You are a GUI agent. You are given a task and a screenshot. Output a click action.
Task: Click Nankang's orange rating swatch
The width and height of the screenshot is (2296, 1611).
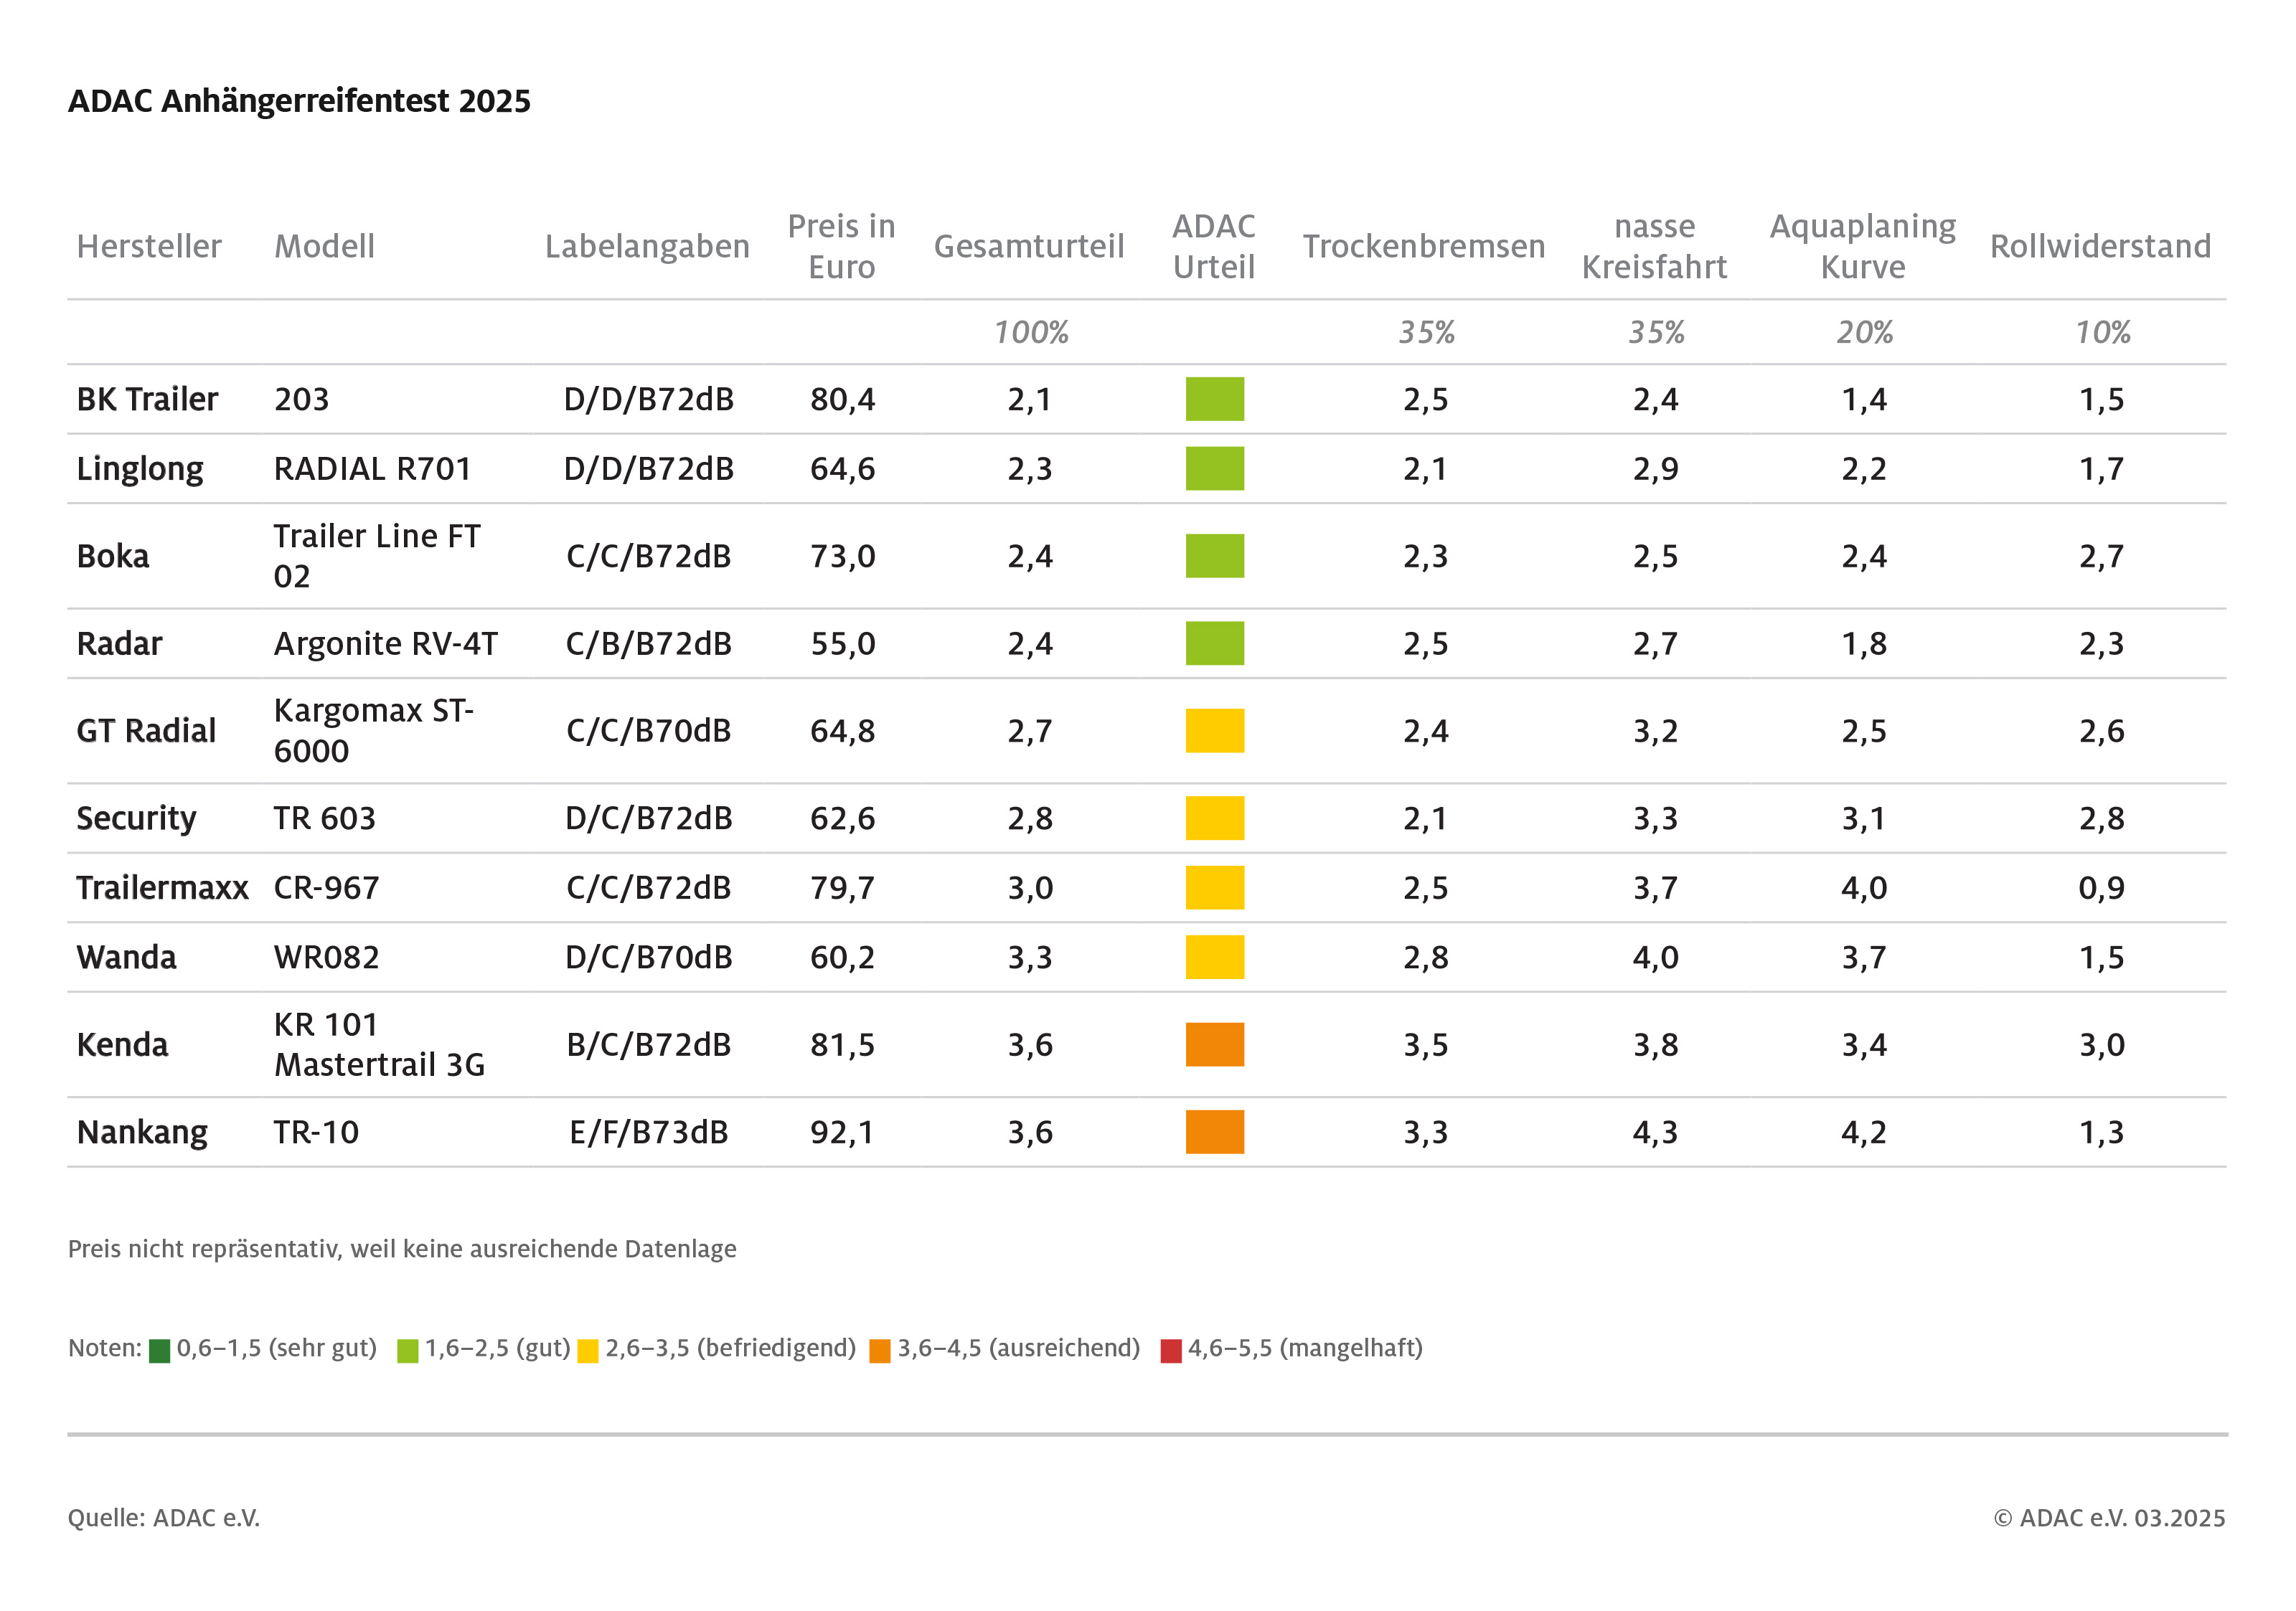point(1214,1131)
